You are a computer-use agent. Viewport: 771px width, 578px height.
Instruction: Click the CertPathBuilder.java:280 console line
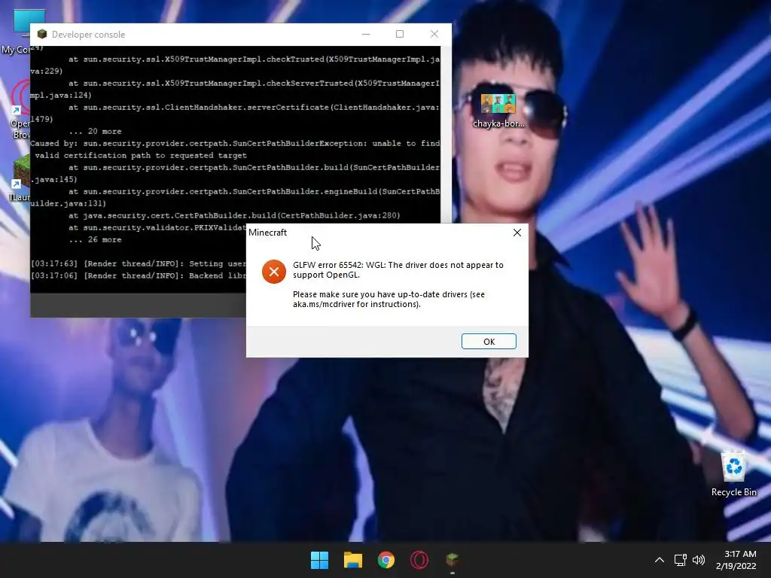tap(234, 215)
